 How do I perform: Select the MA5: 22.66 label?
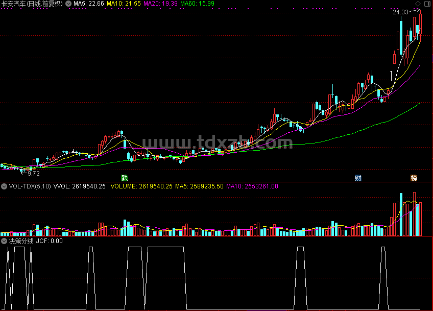(89, 4)
